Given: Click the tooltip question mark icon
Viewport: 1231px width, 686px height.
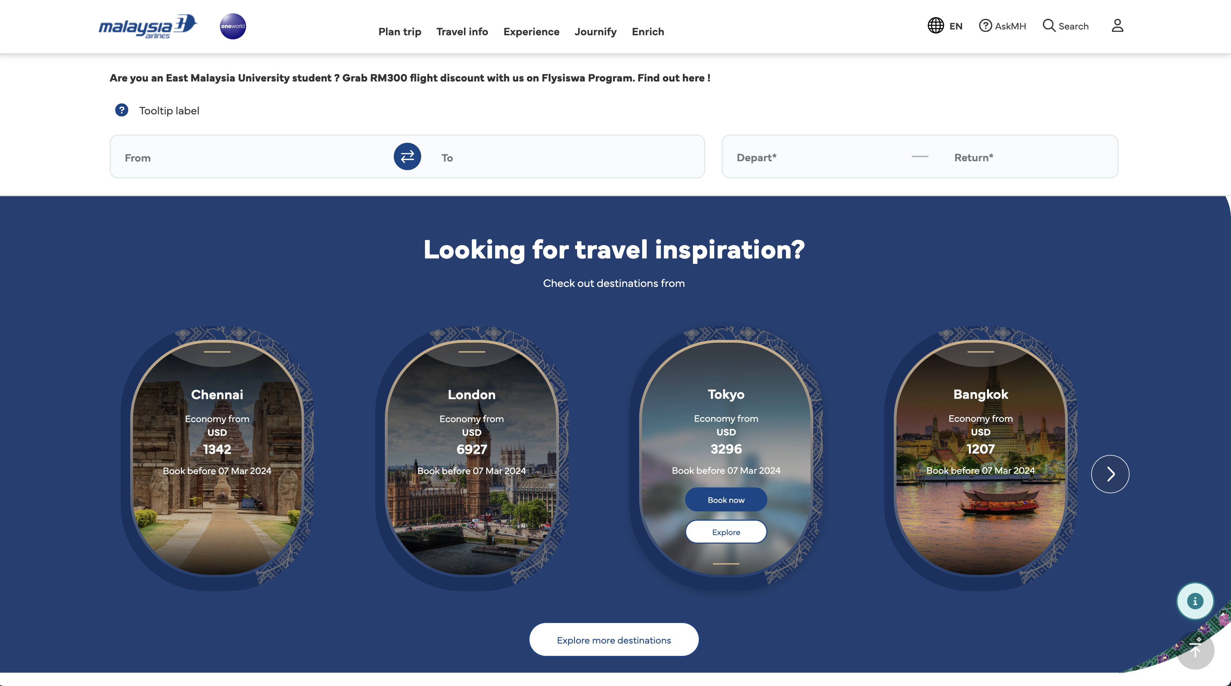Looking at the screenshot, I should [122, 110].
